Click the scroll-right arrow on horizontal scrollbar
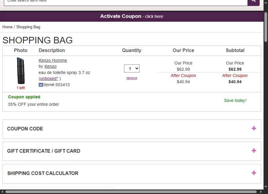 (261, 192)
